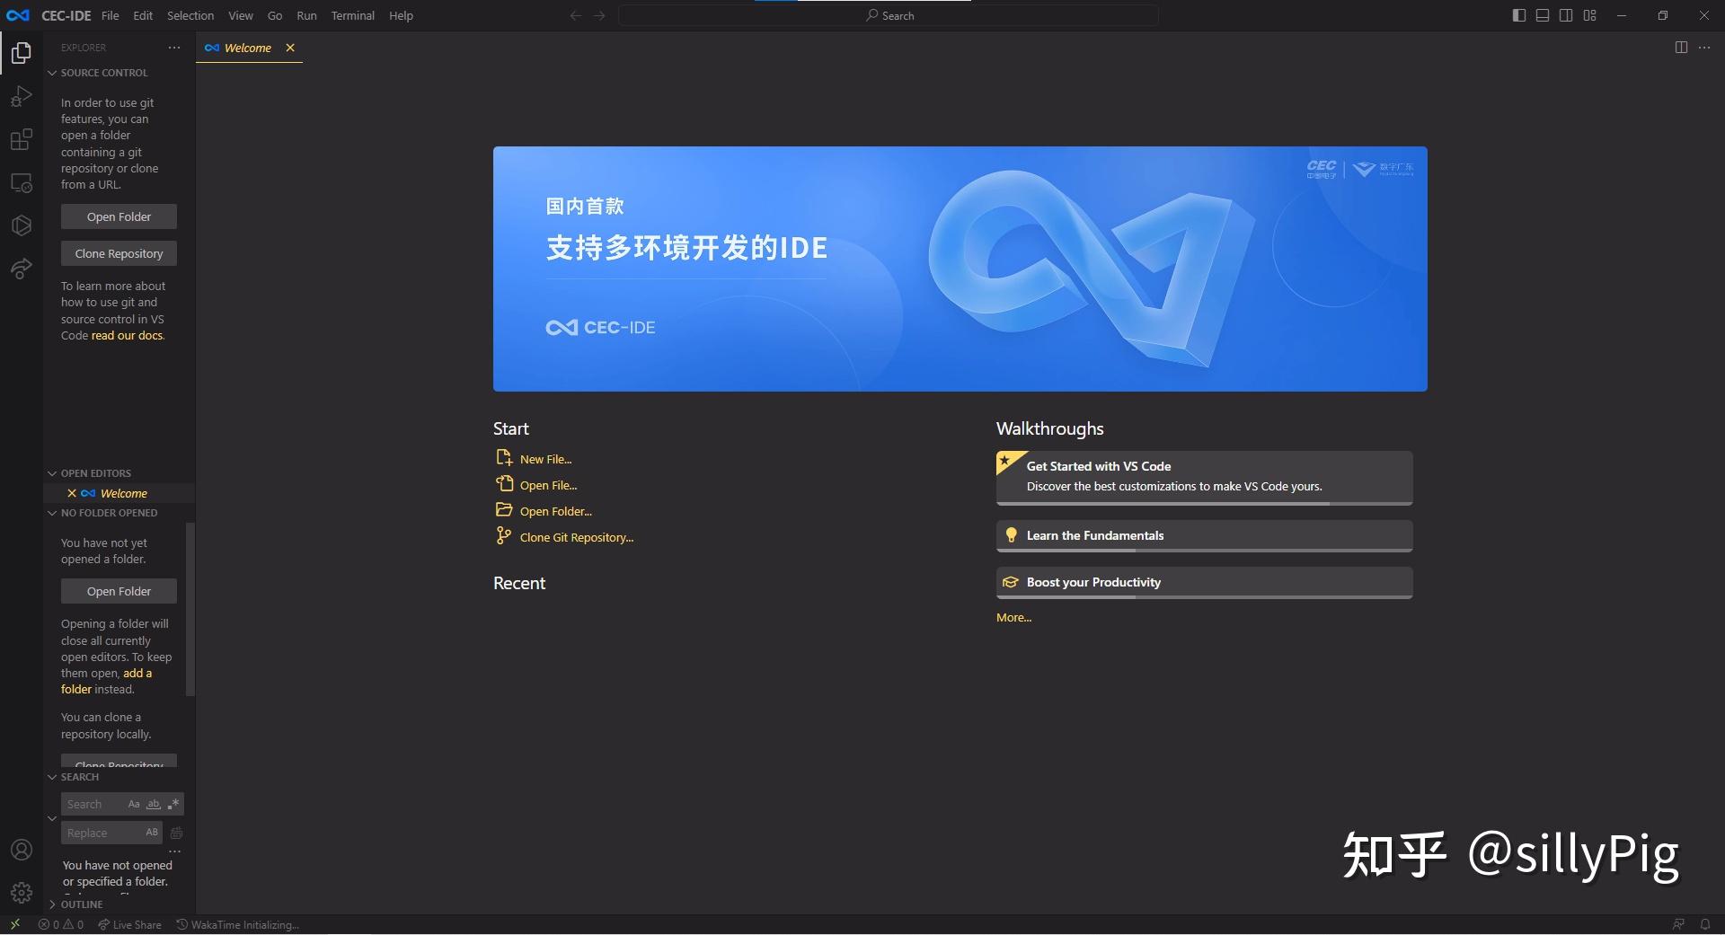Enable Use Regular Expression in search
This screenshot has width=1725, height=935.
173,804
